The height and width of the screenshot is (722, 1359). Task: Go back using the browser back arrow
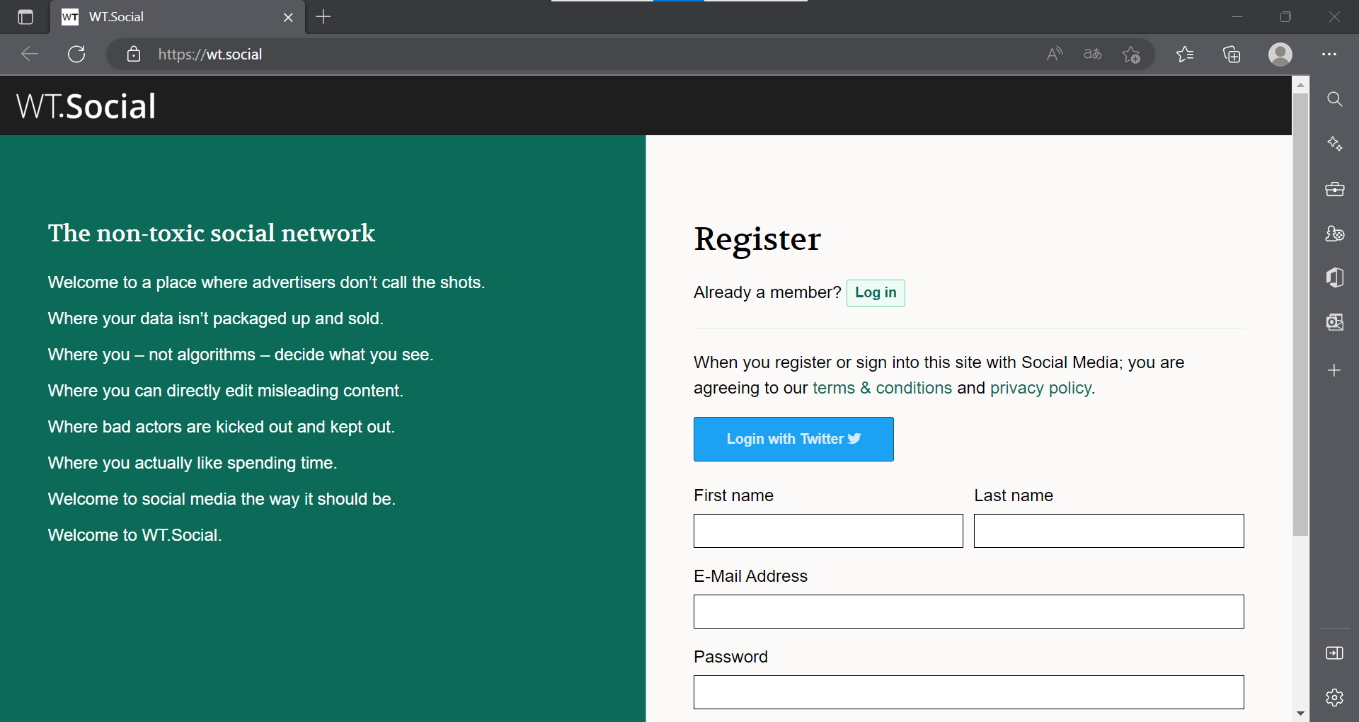[30, 54]
